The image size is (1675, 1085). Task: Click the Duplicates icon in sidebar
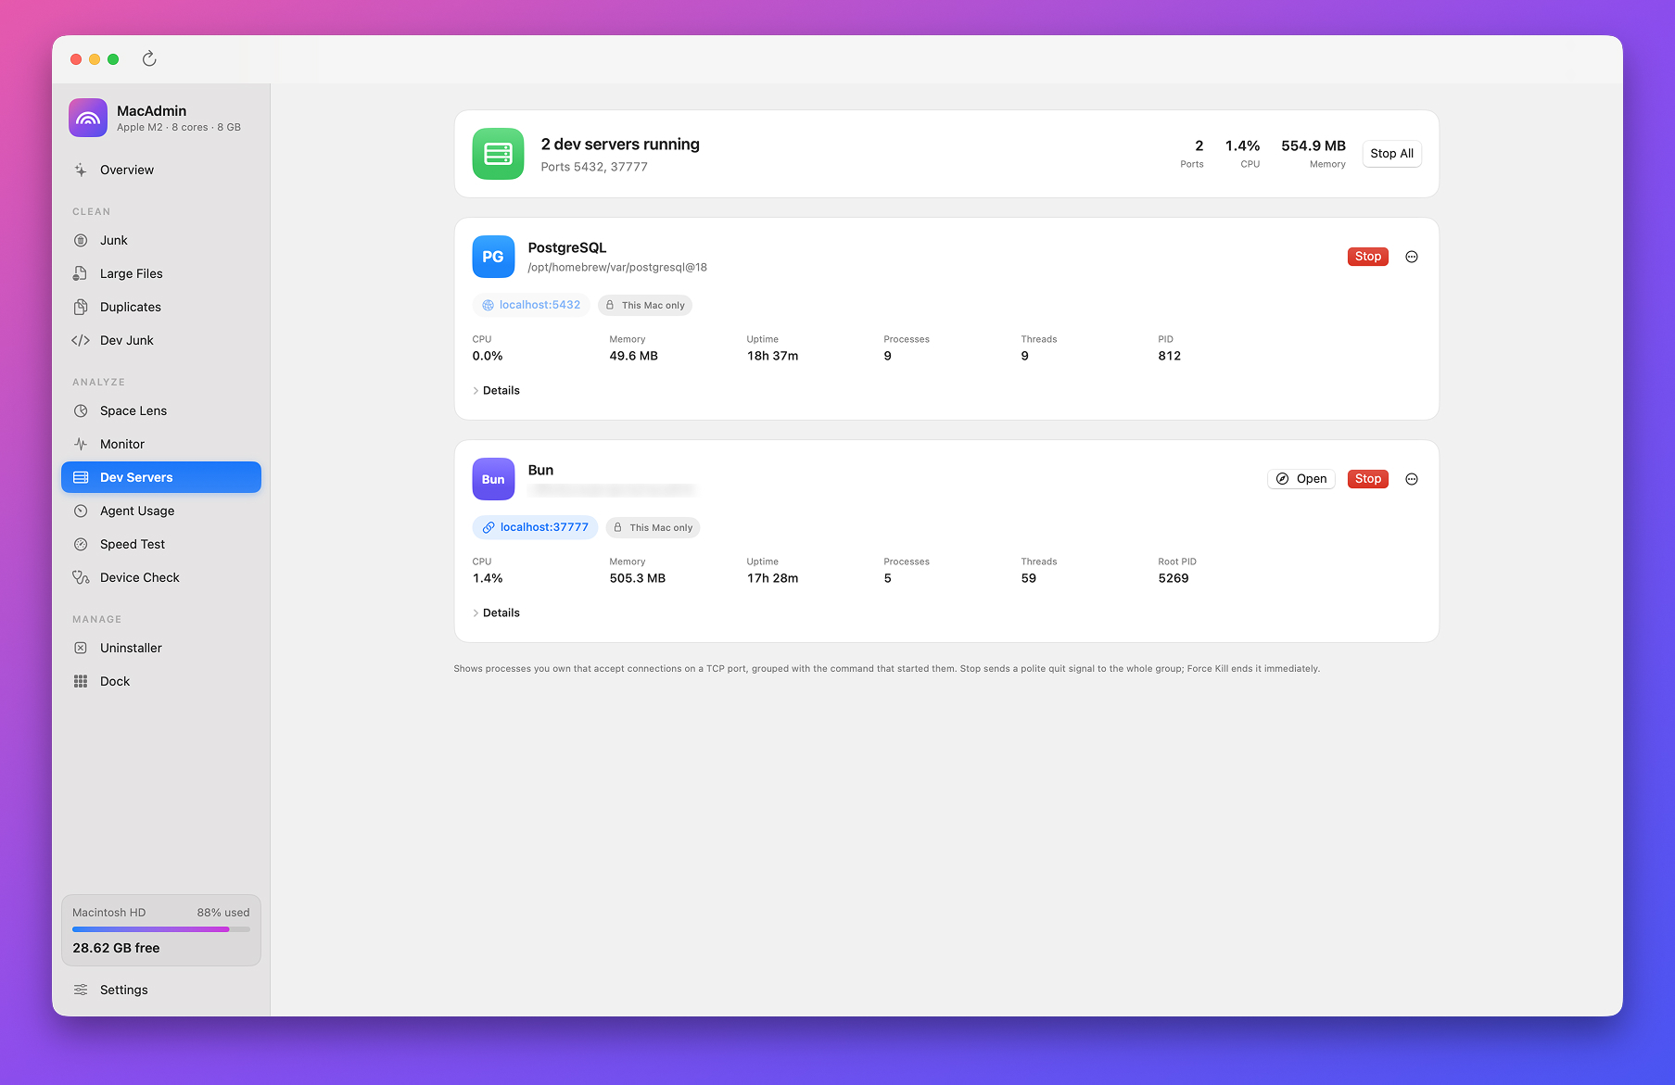(81, 307)
